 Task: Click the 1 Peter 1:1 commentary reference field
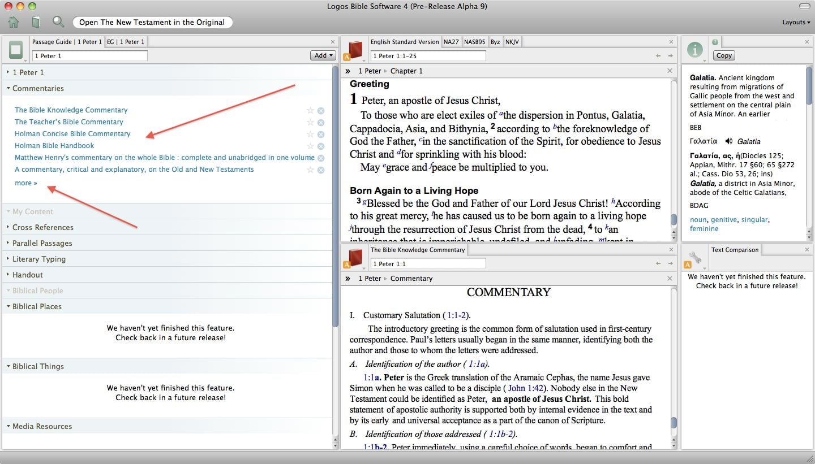coord(428,264)
